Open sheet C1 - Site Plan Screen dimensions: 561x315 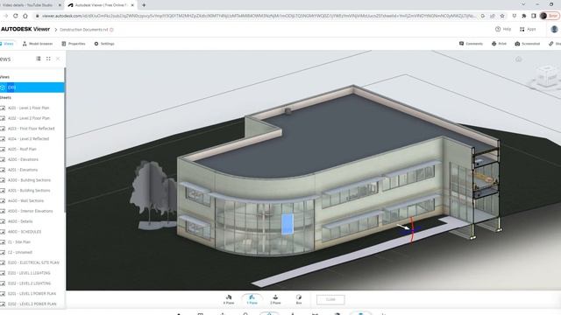[19, 242]
